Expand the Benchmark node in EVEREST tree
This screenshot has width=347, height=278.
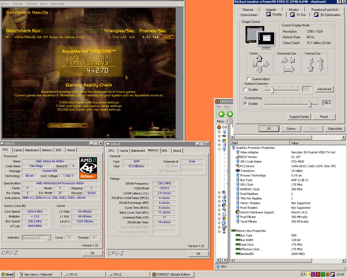(x=219, y=232)
